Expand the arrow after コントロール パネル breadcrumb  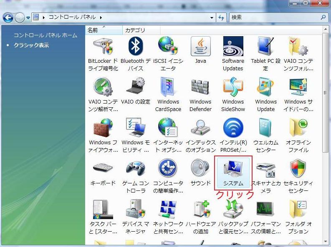click(101, 17)
